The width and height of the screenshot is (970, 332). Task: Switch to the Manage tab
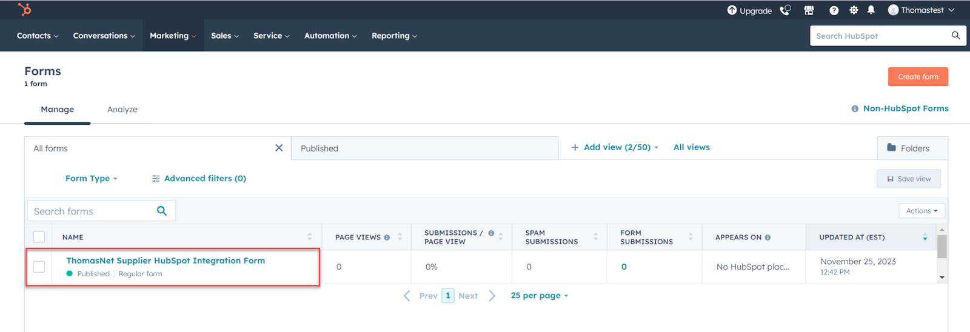(x=57, y=110)
